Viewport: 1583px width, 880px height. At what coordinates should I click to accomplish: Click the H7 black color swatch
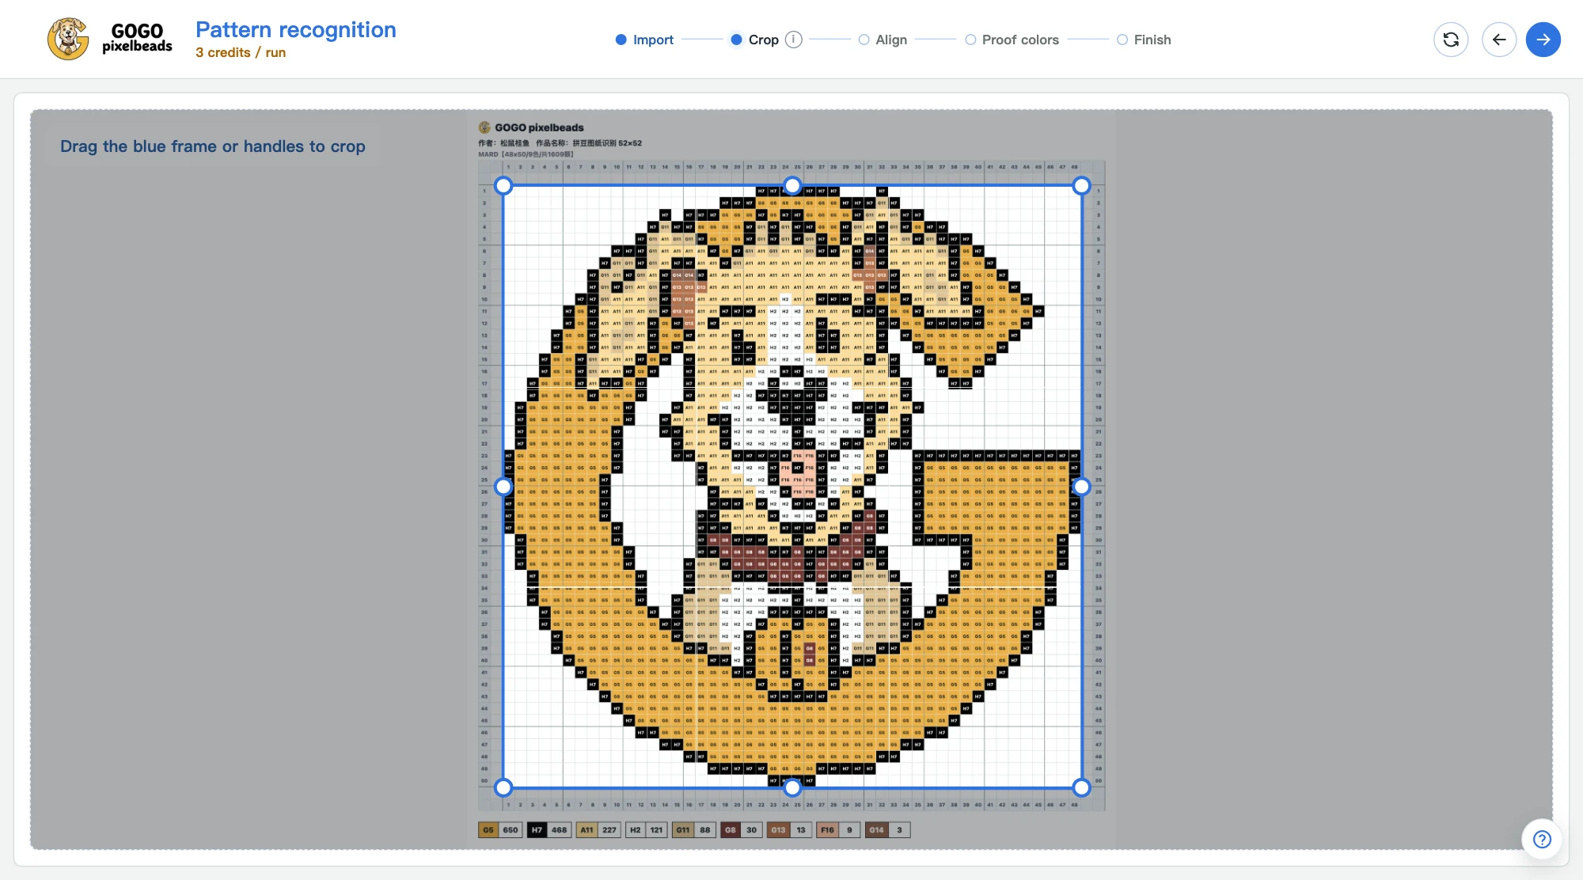(x=537, y=830)
